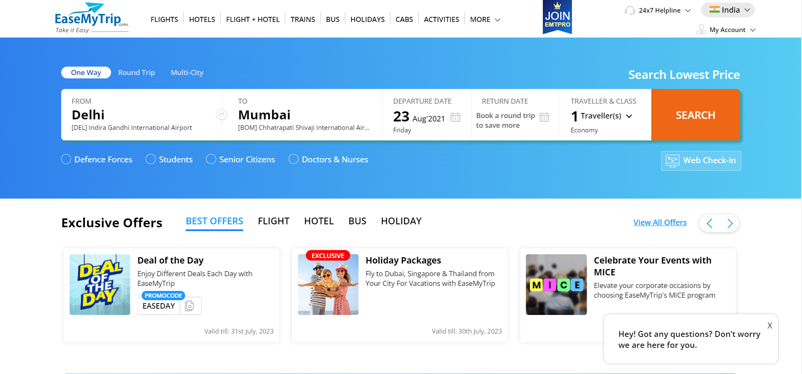Click the Search Lowest Price heading
This screenshot has width=802, height=374.
coord(684,75)
